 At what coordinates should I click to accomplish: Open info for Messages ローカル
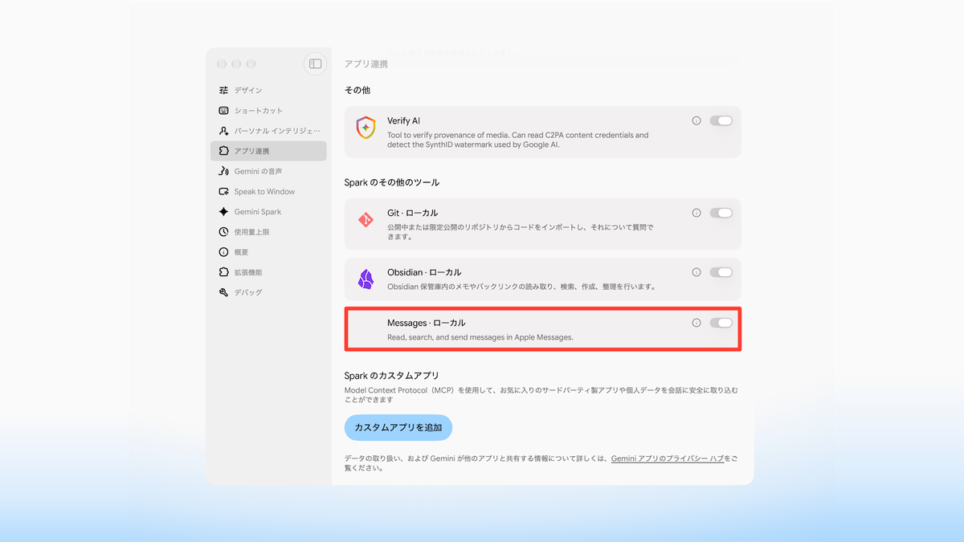696,323
